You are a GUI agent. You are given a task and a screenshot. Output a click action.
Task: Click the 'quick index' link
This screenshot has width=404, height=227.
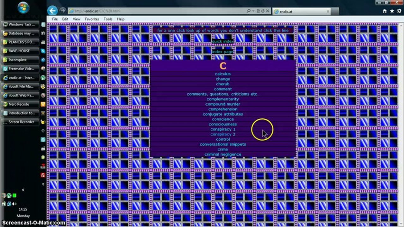click(x=223, y=42)
